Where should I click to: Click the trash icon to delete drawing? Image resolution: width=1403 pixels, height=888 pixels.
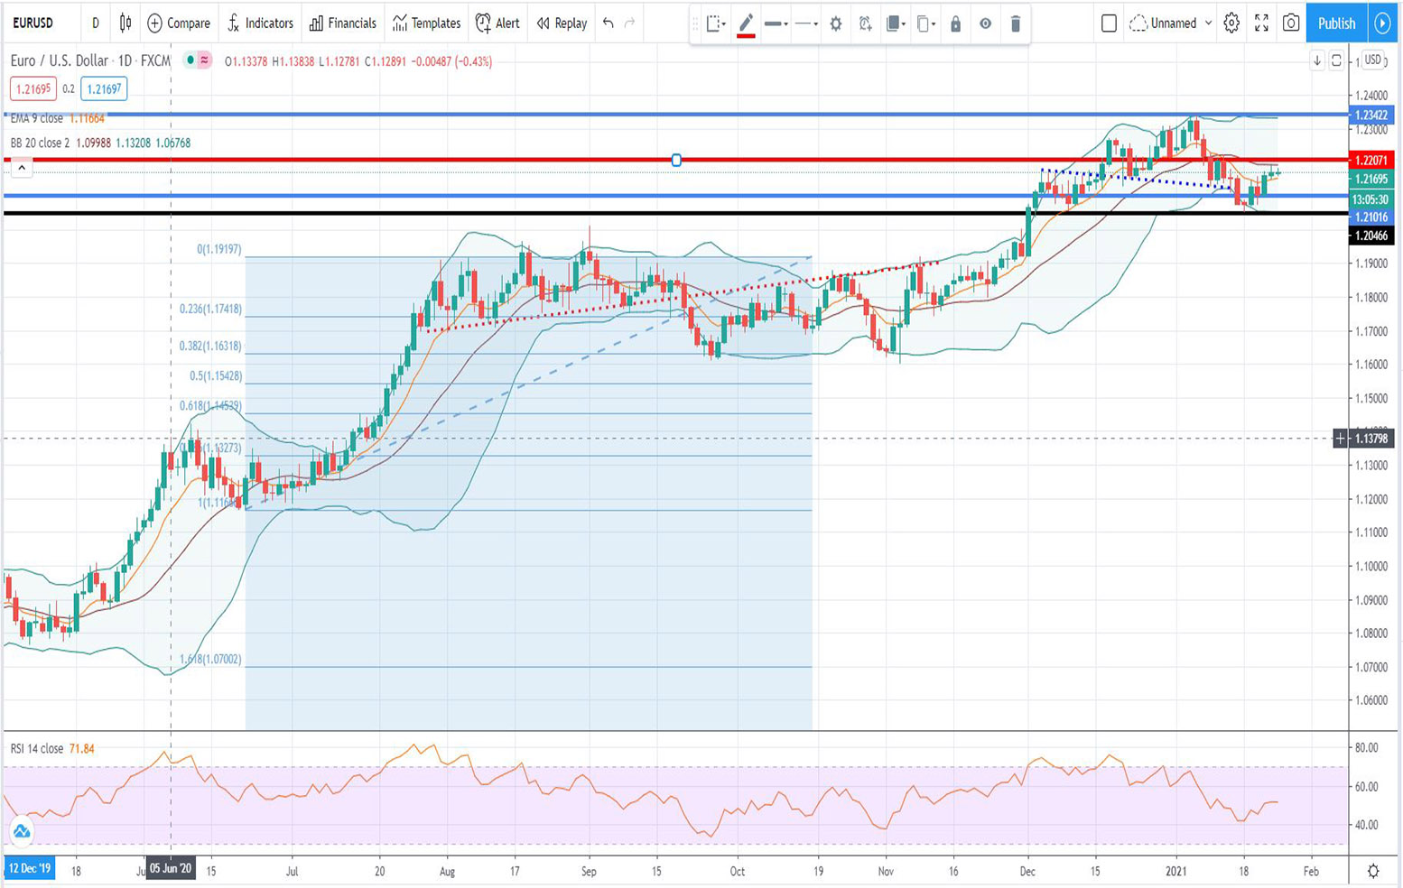(1015, 24)
